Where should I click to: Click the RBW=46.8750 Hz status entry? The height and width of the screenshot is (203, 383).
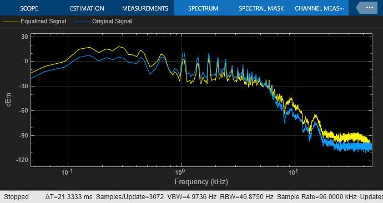pos(246,197)
